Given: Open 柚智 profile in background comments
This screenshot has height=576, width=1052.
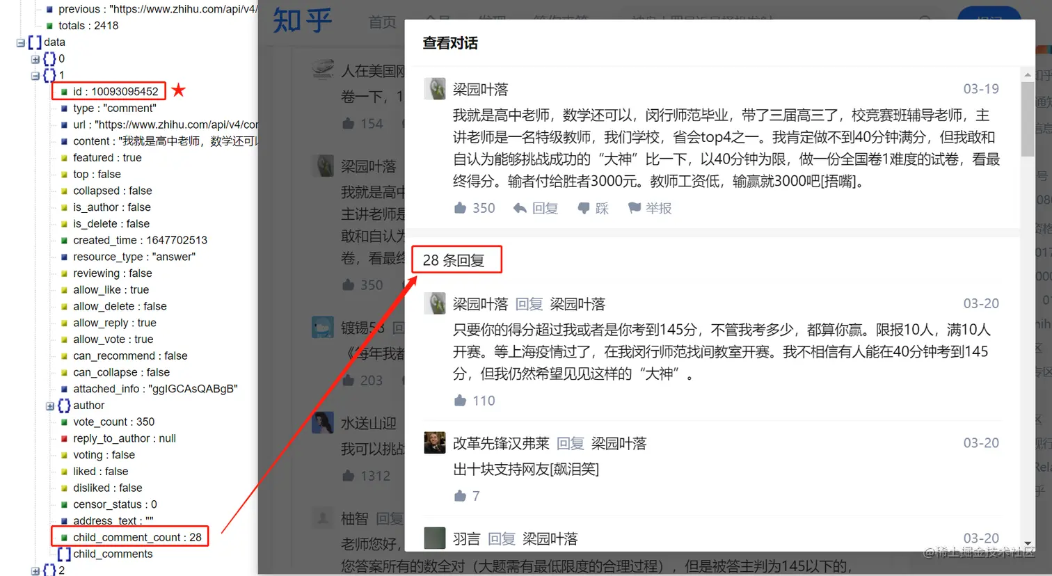Looking at the screenshot, I should click(355, 519).
